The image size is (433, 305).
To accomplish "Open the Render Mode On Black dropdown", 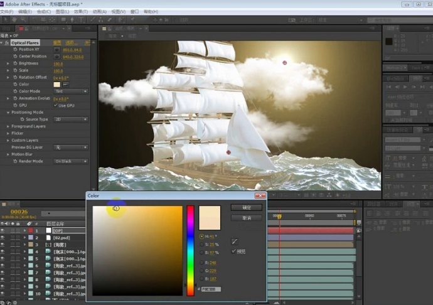I will (x=70, y=161).
